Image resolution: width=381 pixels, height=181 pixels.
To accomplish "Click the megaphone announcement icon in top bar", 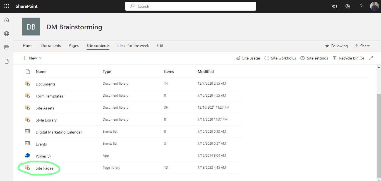I will [x=334, y=6].
